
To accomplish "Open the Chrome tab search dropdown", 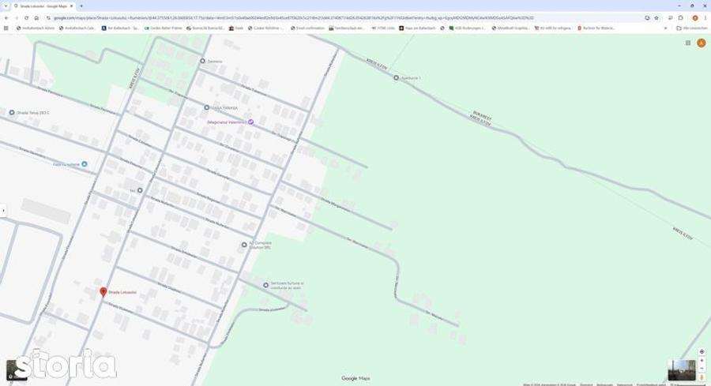I will pyautogui.click(x=6, y=6).
